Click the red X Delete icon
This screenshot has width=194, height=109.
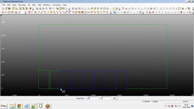tap(35, 12)
